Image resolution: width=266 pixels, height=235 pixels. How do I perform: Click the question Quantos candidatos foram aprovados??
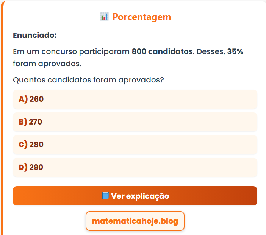pos(88,80)
